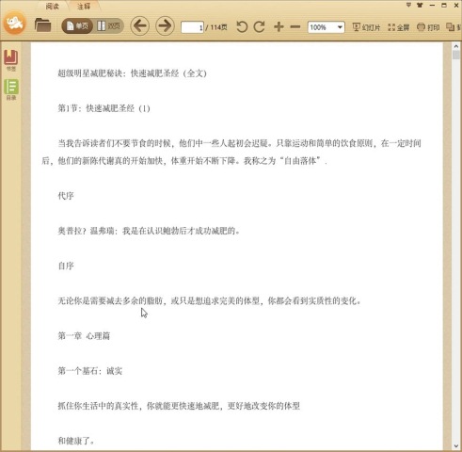Click the app logo button
Image resolution: width=462 pixels, height=452 pixels.
click(14, 23)
